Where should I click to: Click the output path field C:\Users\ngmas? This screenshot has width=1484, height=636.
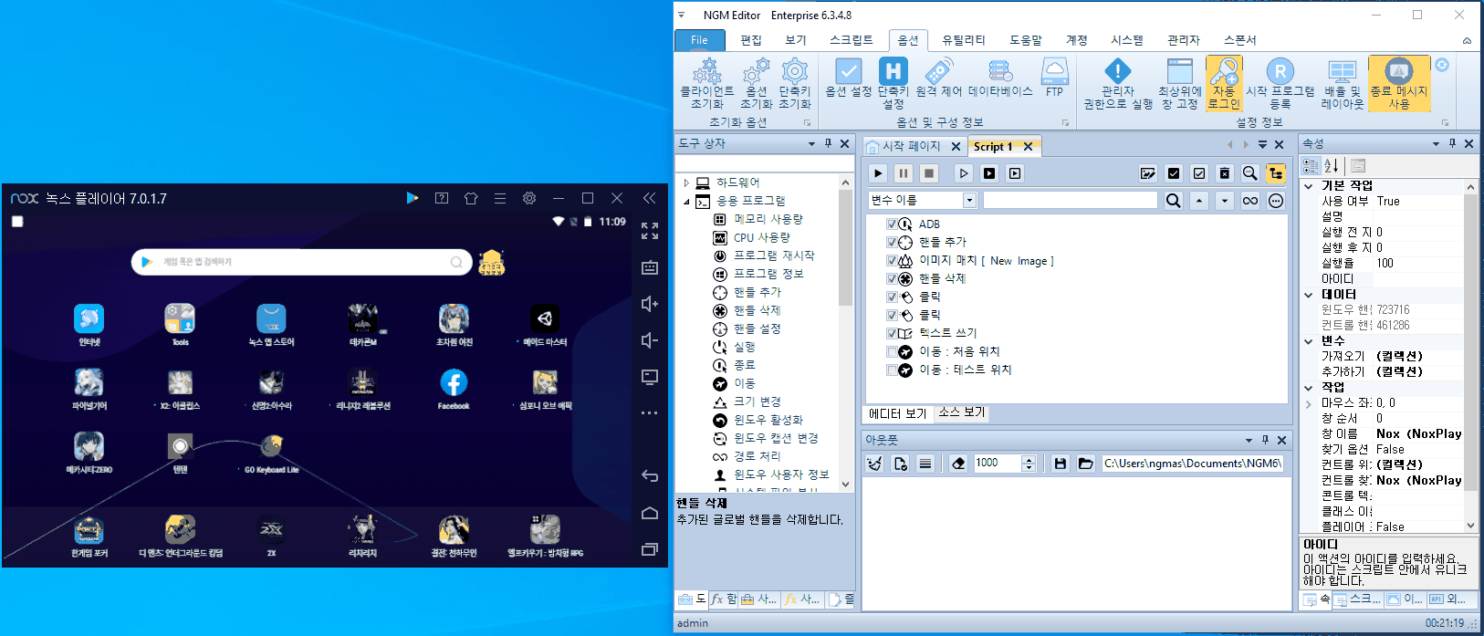(x=1193, y=464)
